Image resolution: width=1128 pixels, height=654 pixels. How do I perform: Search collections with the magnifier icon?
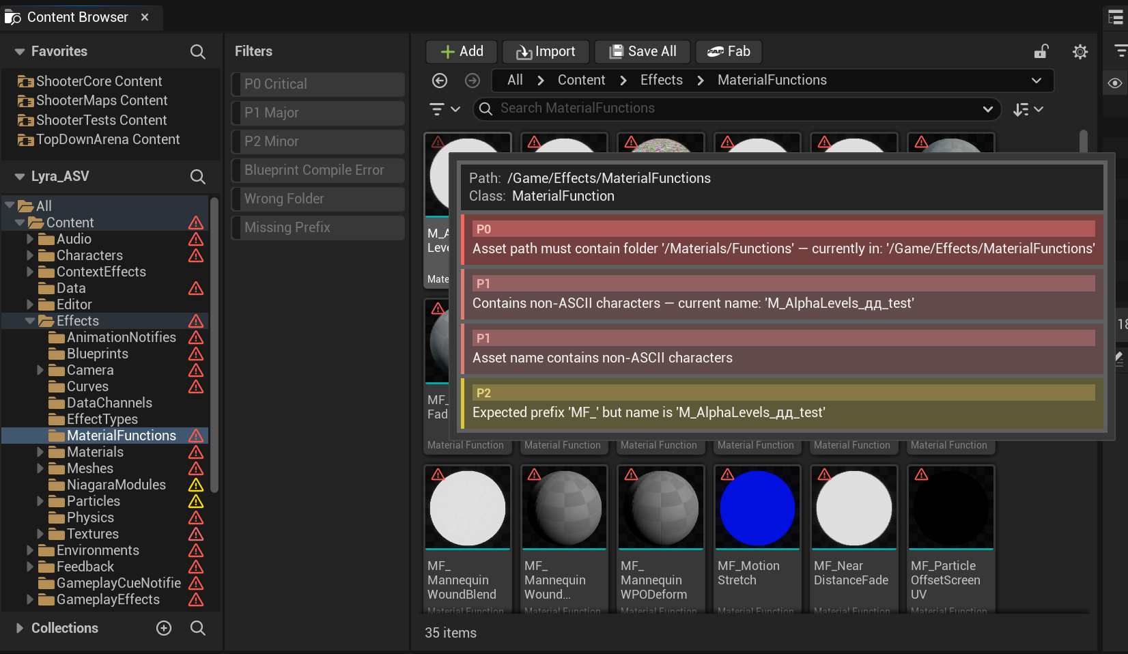point(197,628)
